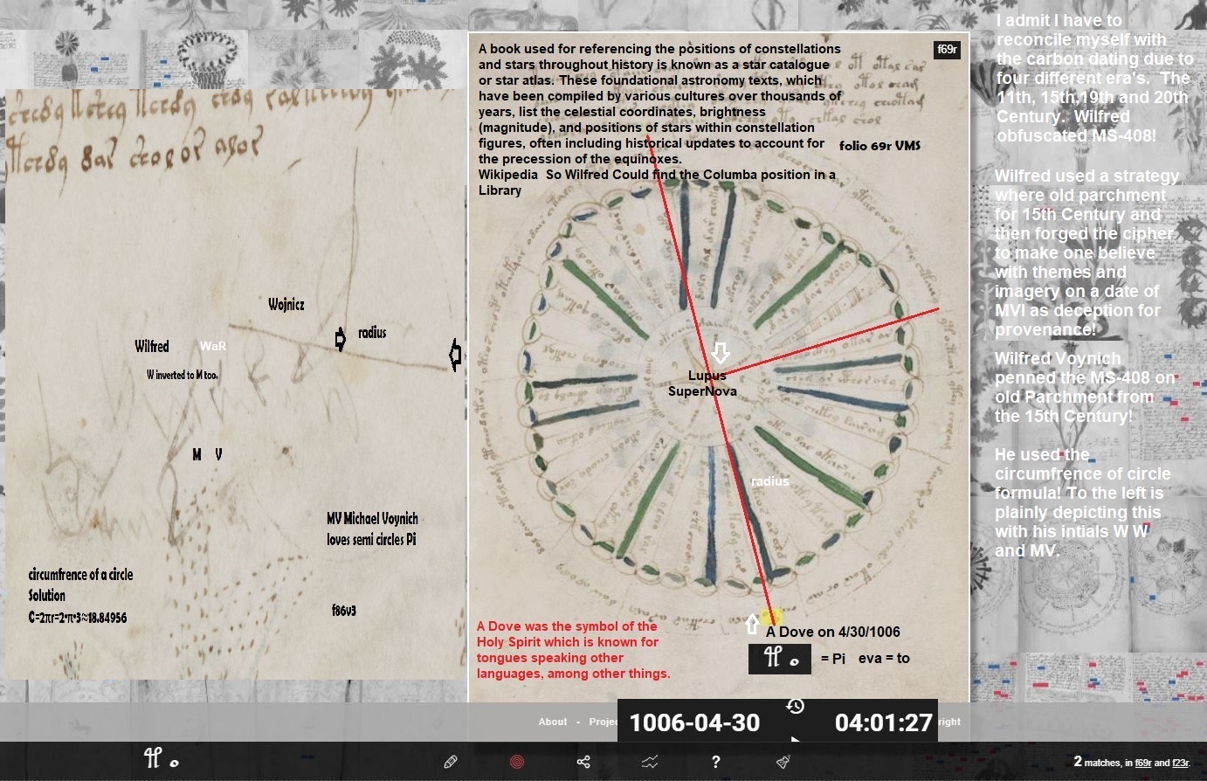1207x781 pixels.
Task: Open the f69r match link
Action: (x=1143, y=763)
